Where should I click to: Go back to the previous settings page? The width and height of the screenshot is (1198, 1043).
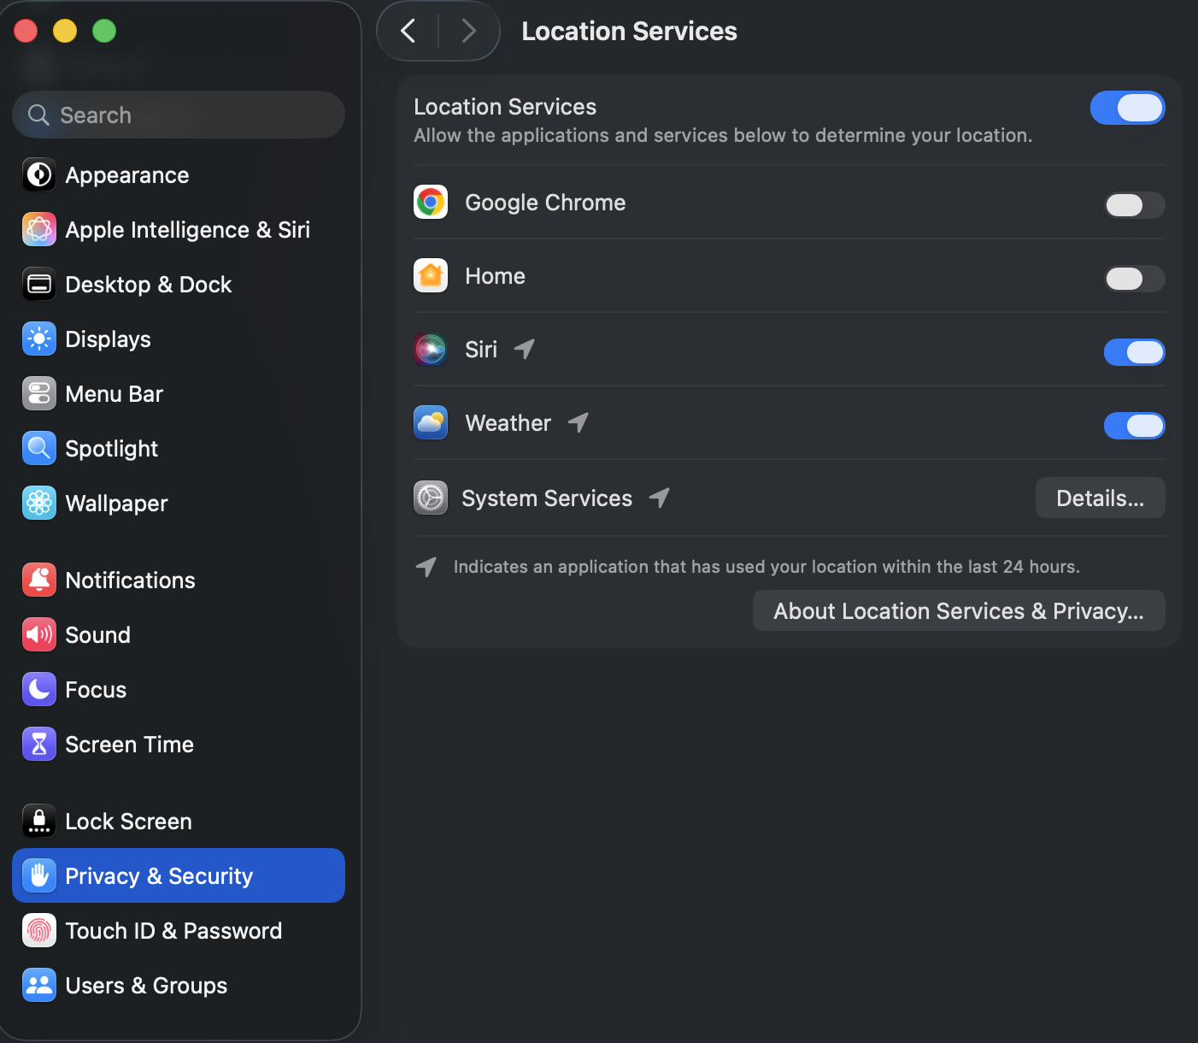point(408,32)
